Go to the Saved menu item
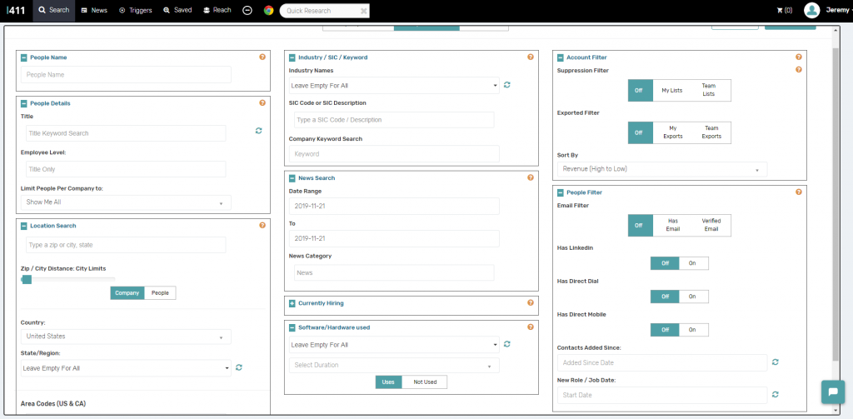 coord(177,10)
